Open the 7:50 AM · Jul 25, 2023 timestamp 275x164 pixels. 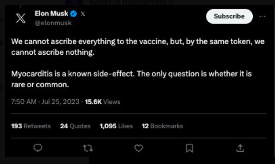(45, 102)
